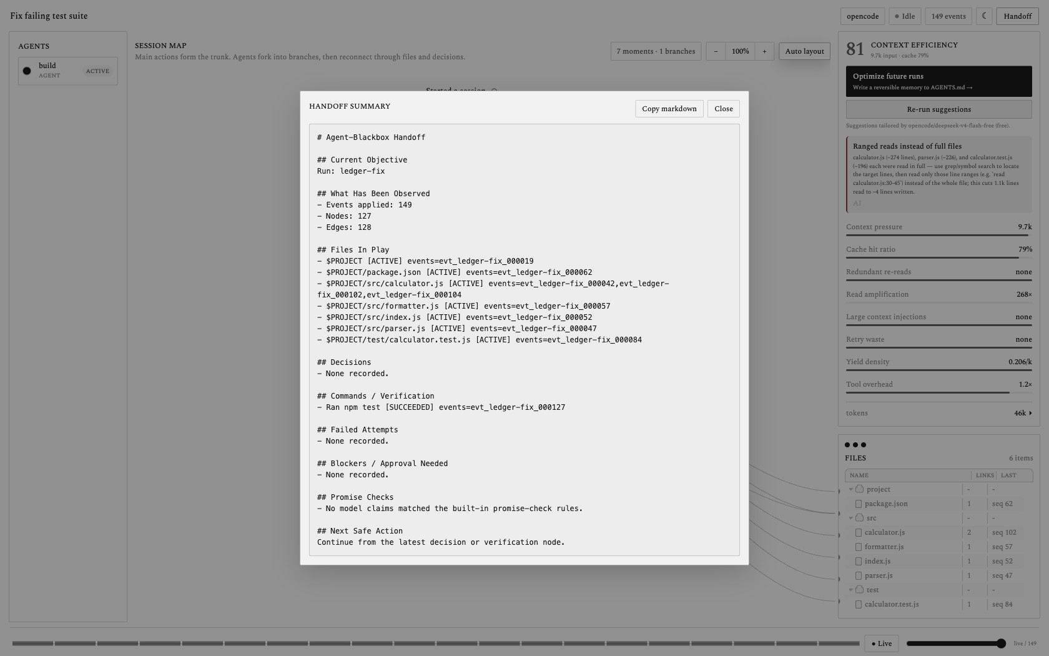This screenshot has width=1049, height=656.
Task: Click file icon beside calculator.test.js
Action: (x=859, y=604)
